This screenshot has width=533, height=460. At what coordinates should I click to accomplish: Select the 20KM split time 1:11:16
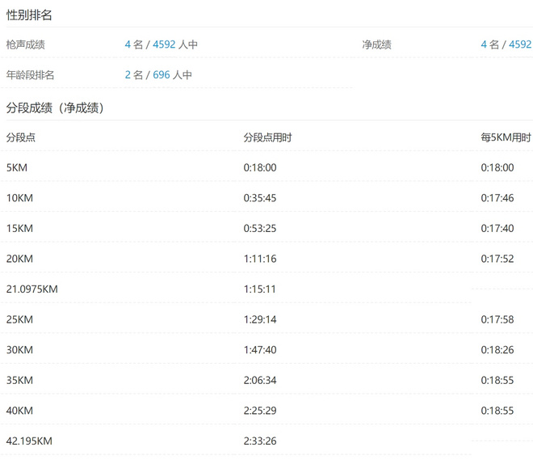pyautogui.click(x=260, y=259)
